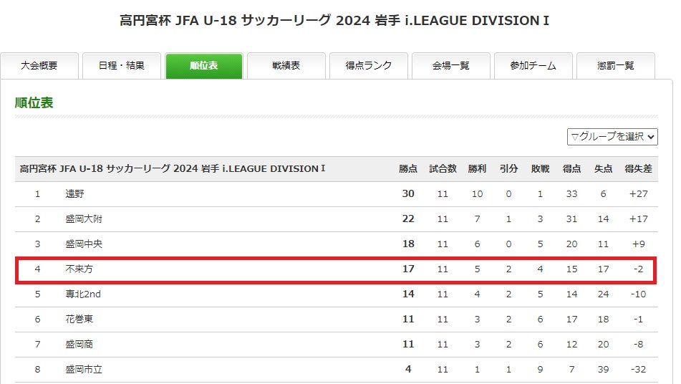Open the 戦績表 tab

click(286, 66)
